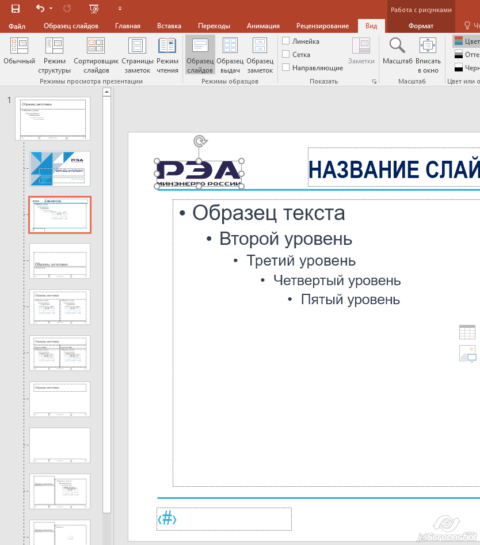Enable Направляющие guides
The width and height of the screenshot is (480, 545).
(x=285, y=67)
